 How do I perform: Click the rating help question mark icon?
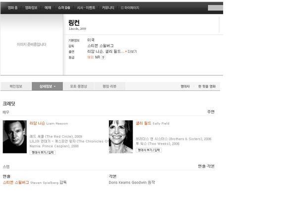pyautogui.click(x=103, y=57)
